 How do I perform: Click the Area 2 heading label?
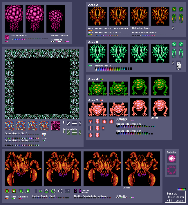[x=93, y=5]
